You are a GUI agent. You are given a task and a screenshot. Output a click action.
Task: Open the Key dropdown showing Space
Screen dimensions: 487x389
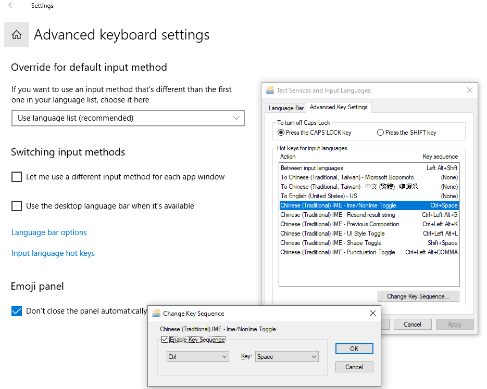pyautogui.click(x=286, y=356)
